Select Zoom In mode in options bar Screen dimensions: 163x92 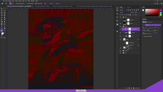[x=10, y=4]
